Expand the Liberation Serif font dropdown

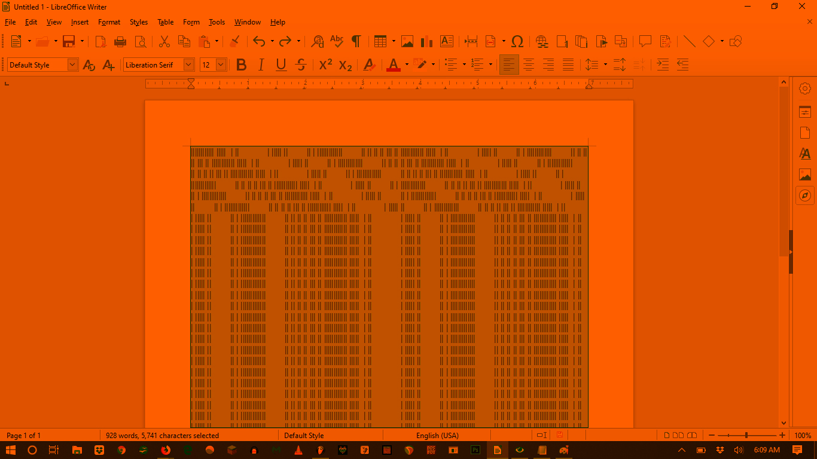[188, 65]
